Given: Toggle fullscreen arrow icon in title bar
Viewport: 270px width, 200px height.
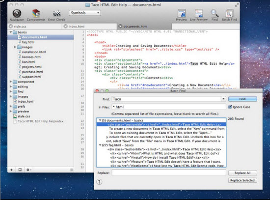Looking at the screenshot, I should (236, 5).
